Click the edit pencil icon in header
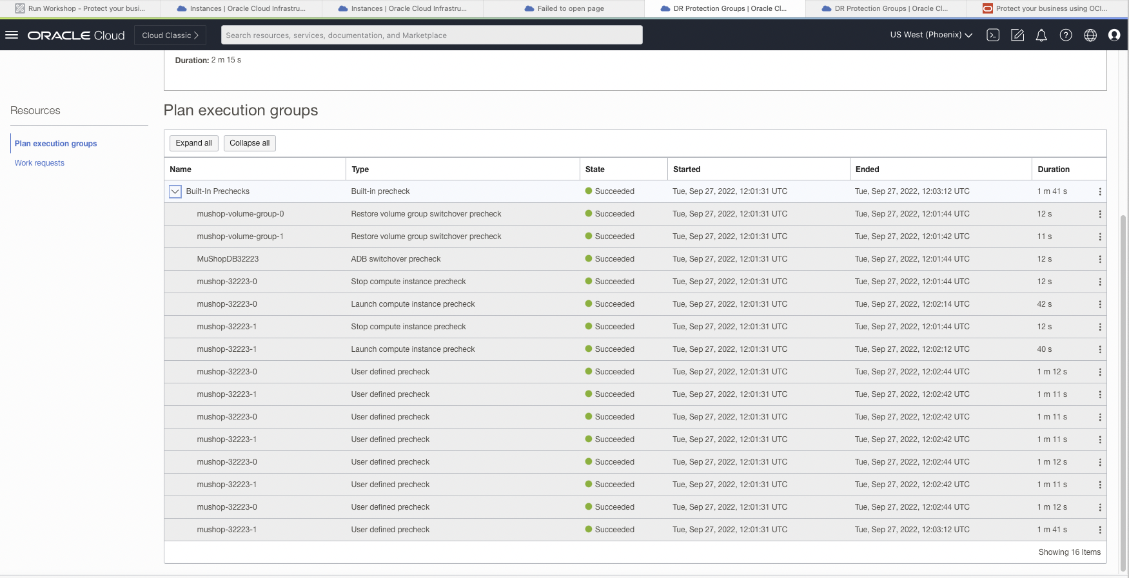Viewport: 1129px width, 578px height. coord(1017,35)
